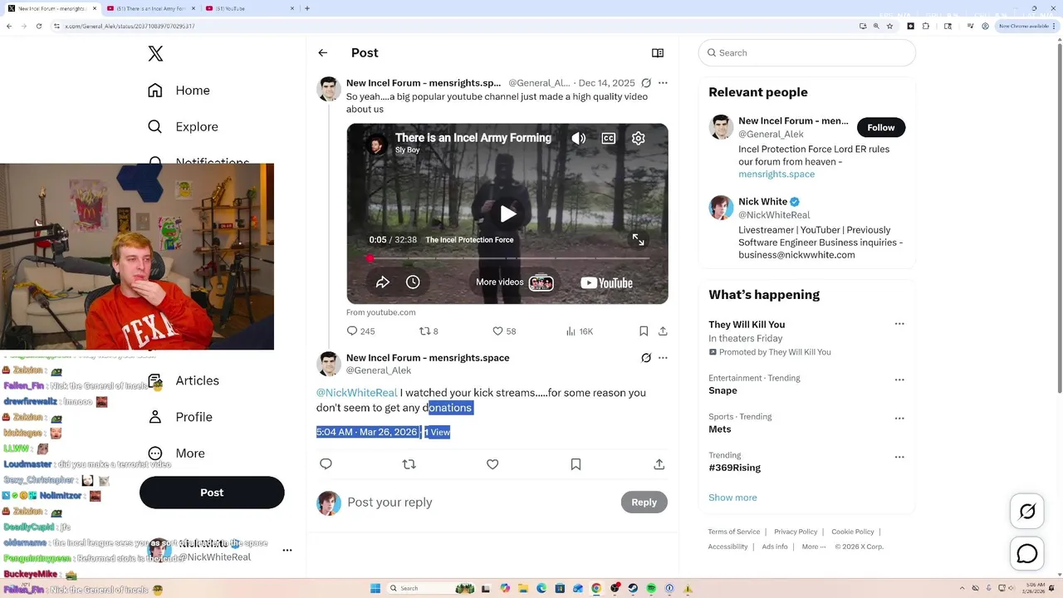The image size is (1063, 598).
Task: Open Grok floating button
Action: [1027, 512]
